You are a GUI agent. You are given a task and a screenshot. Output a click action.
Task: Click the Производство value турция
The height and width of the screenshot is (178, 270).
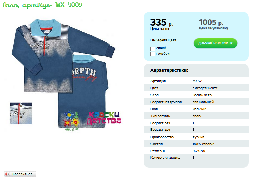coord(198,137)
